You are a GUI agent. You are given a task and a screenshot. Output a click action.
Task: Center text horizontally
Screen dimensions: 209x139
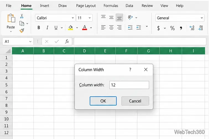[111, 27]
